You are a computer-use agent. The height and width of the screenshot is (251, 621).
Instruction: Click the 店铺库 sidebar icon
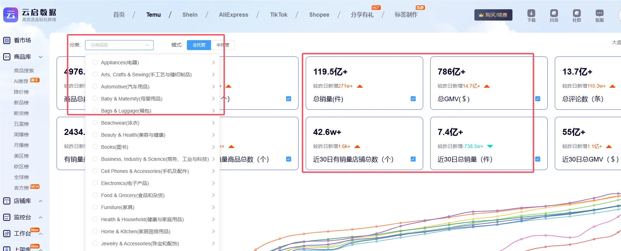point(7,201)
